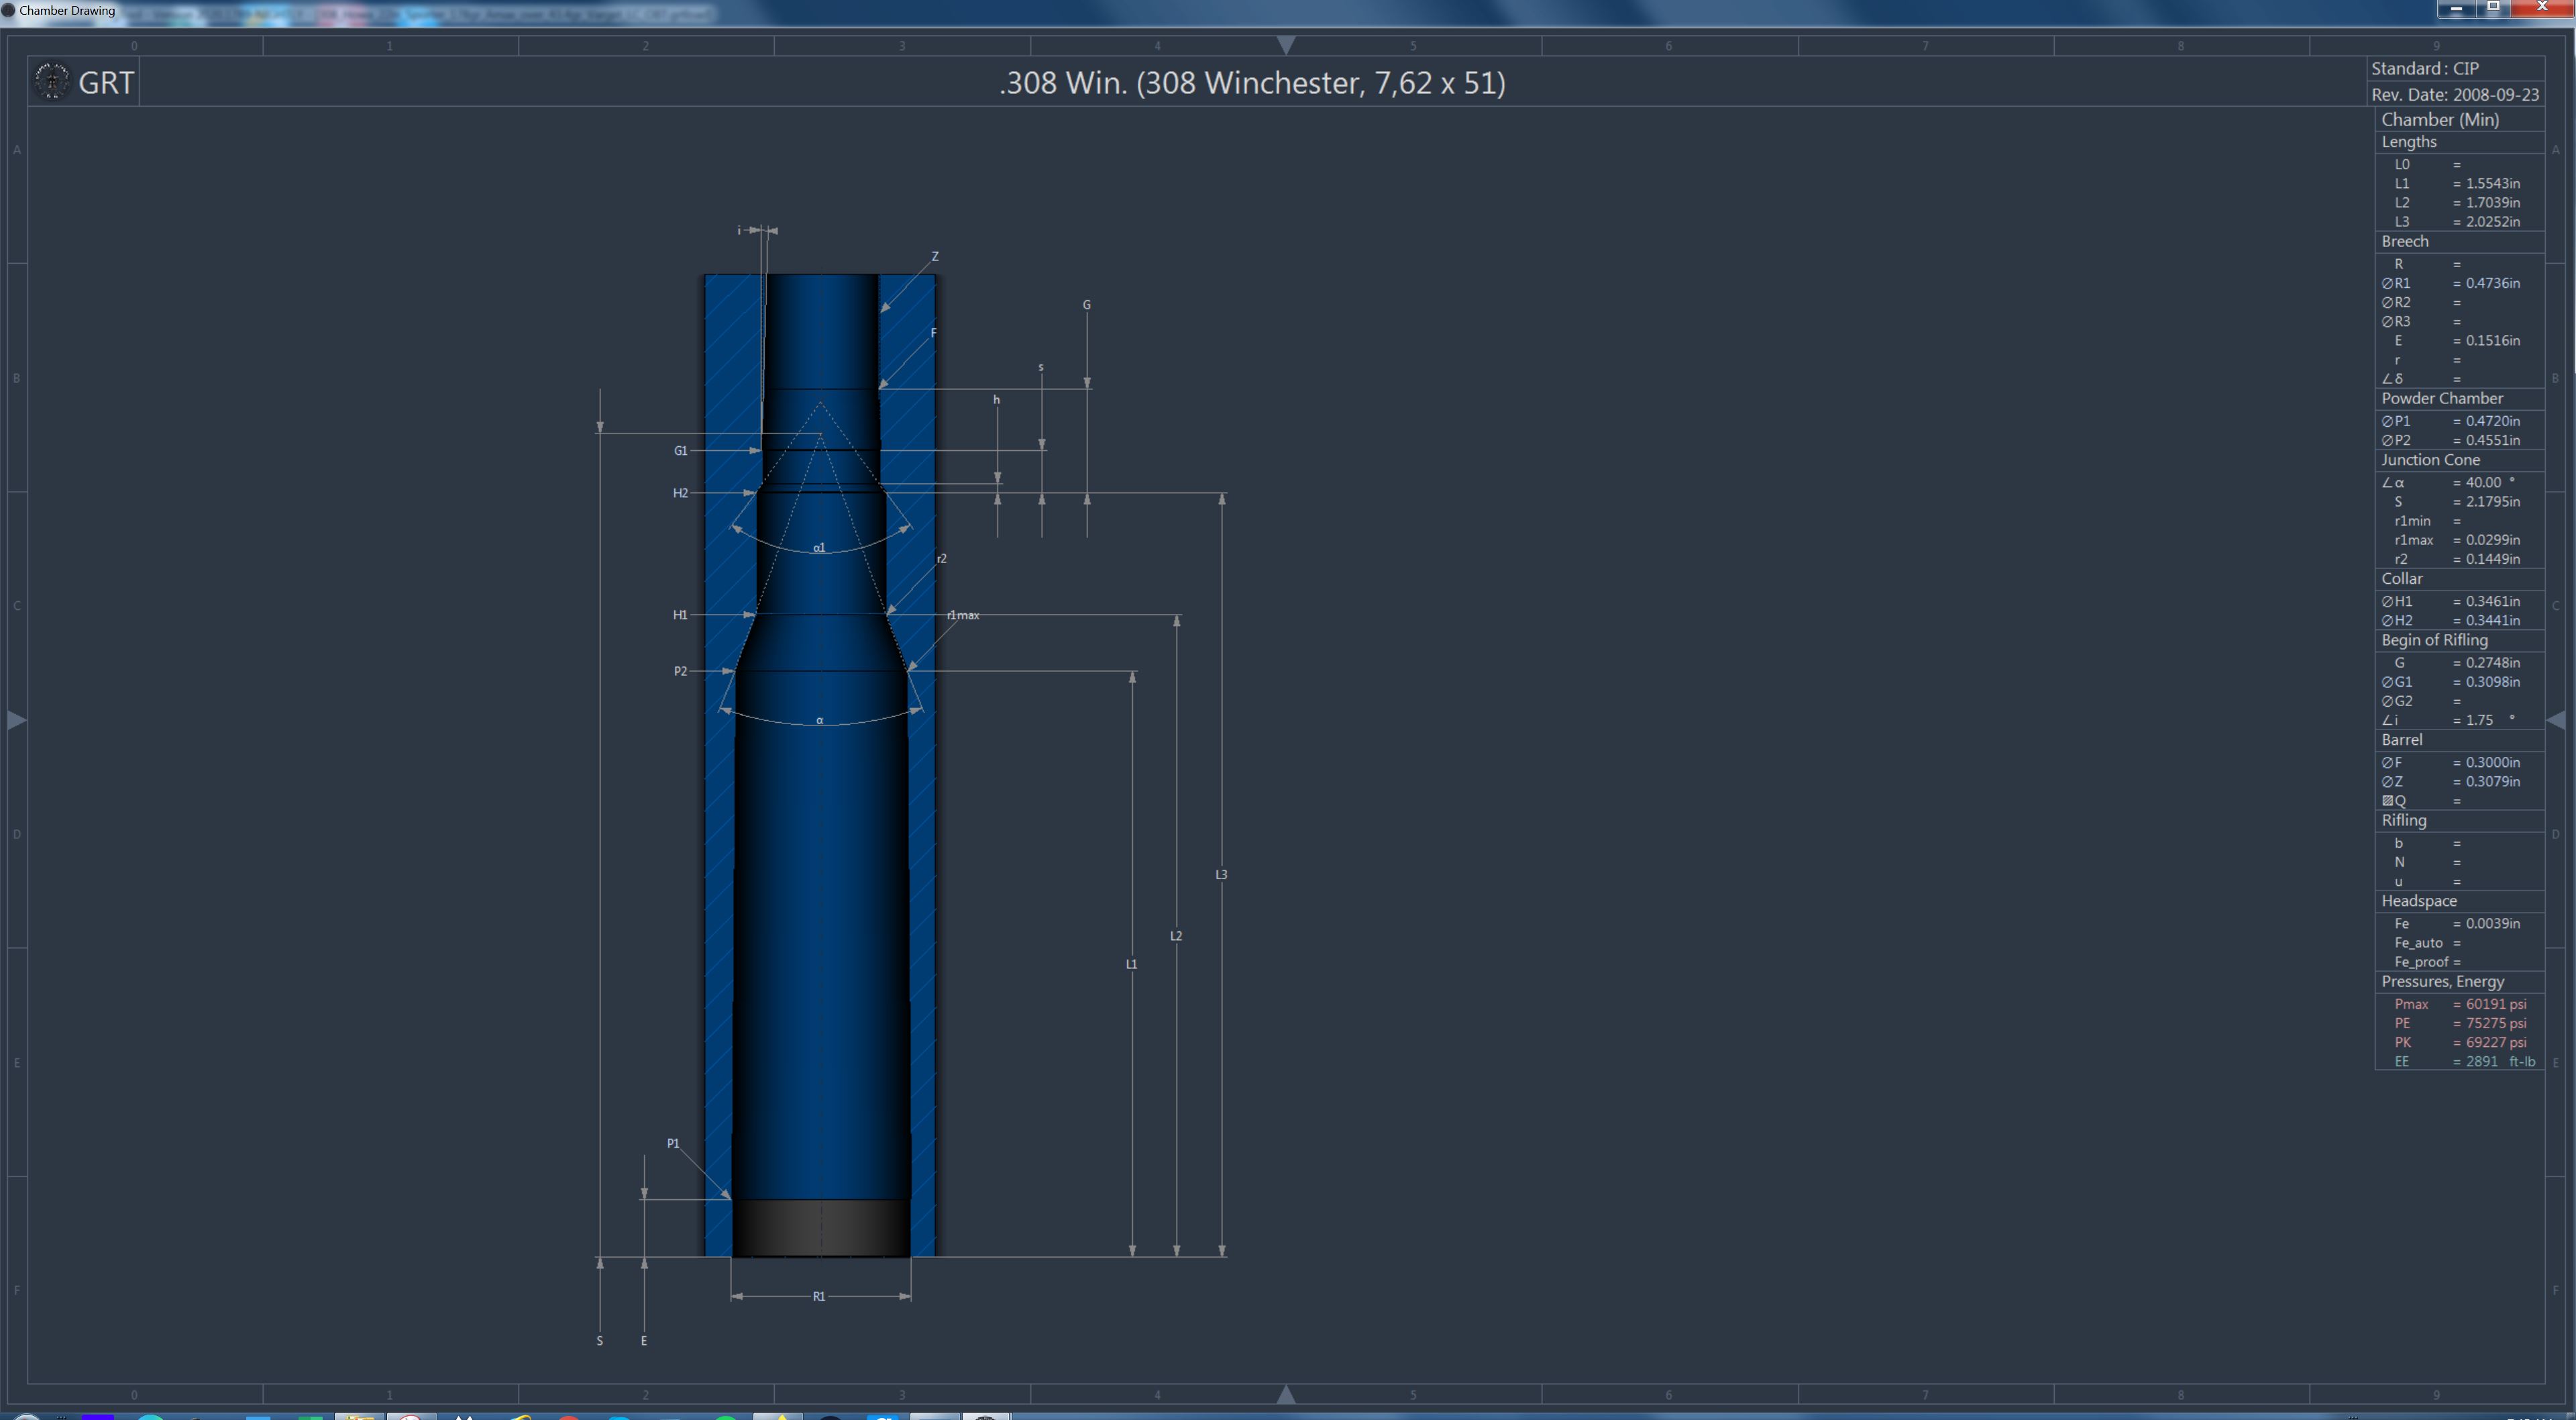The image size is (2576, 1420).
Task: Click the Pmax 60191 psi value row
Action: (x=2460, y=1004)
